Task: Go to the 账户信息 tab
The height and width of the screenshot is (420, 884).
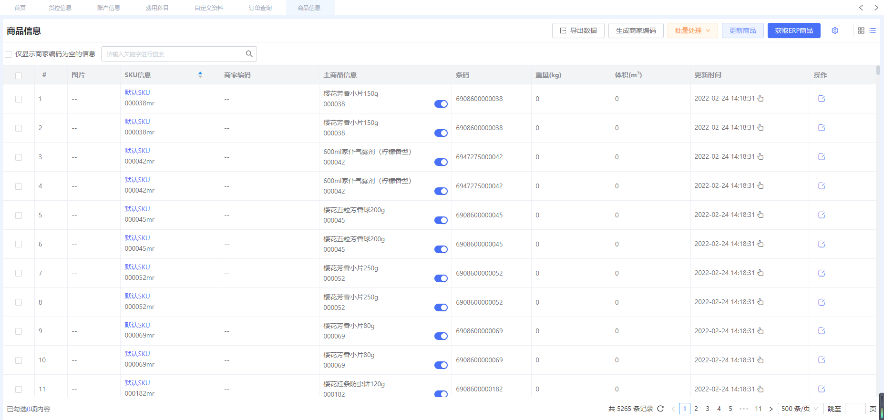Action: tap(109, 8)
